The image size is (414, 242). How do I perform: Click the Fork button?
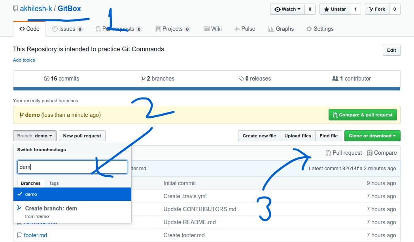[377, 9]
